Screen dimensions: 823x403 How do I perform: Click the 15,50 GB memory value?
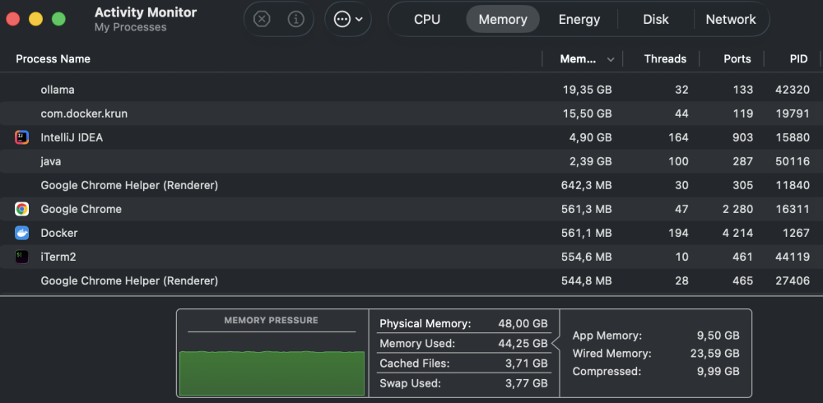587,113
